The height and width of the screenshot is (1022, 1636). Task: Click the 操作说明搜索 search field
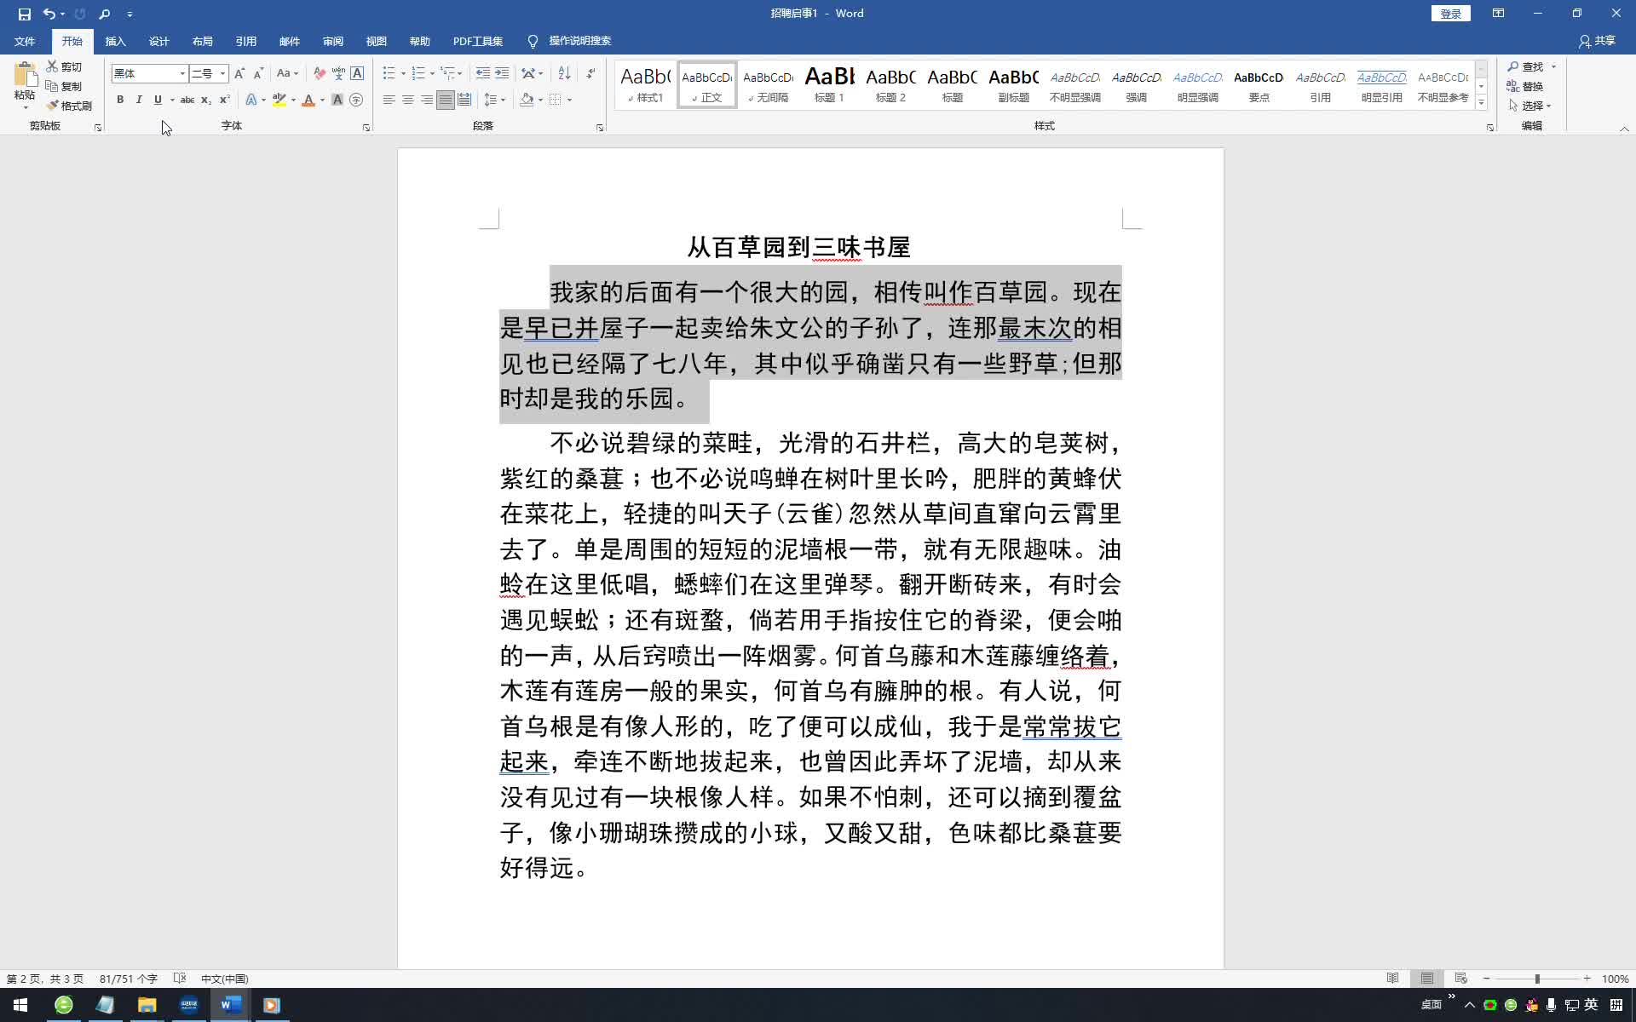point(579,41)
